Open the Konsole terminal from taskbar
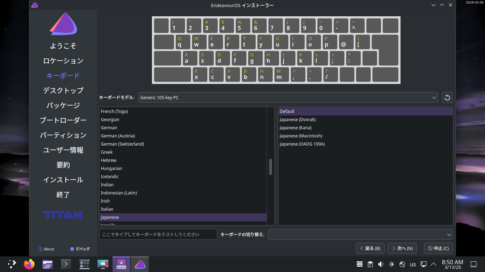The height and width of the screenshot is (272, 485). click(x=66, y=264)
